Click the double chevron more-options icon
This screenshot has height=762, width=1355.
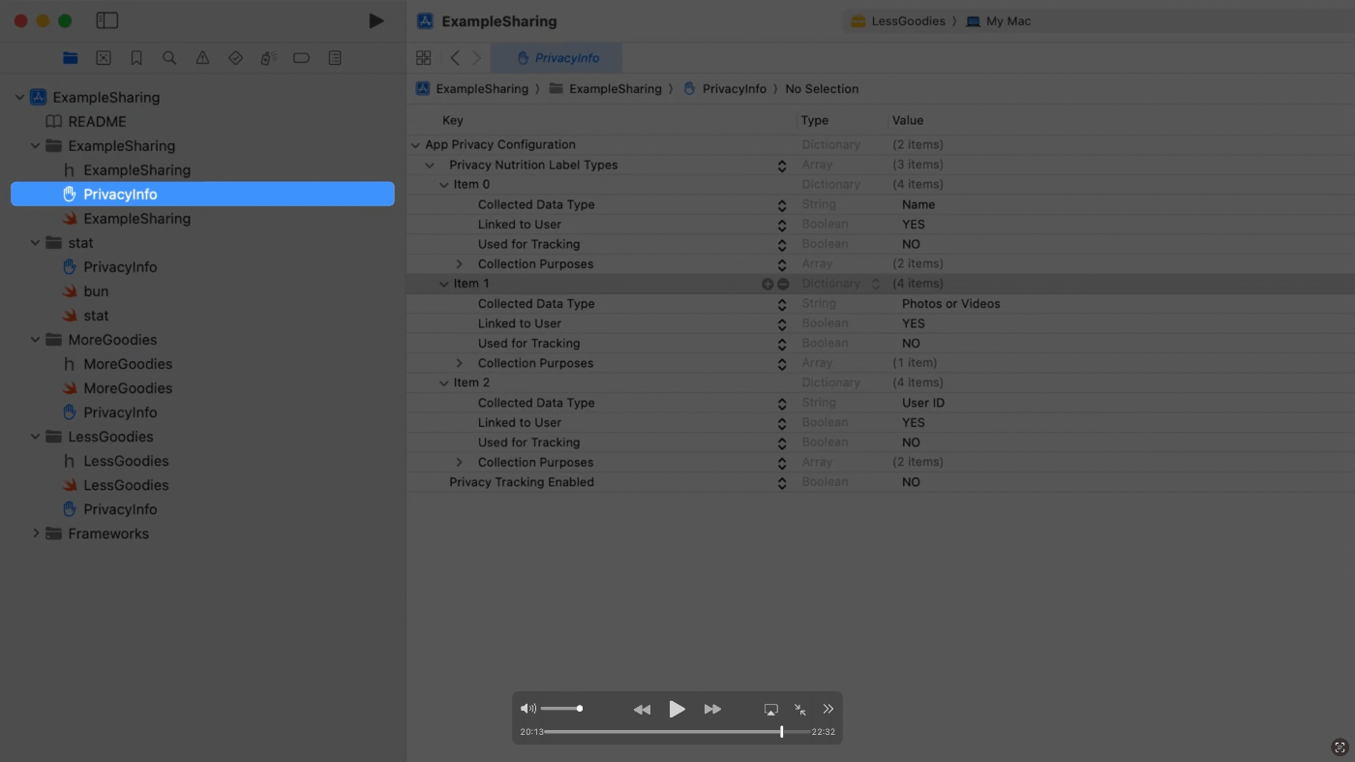coord(828,710)
